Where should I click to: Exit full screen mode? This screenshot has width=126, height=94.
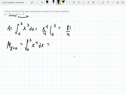pyautogui.click(x=123, y=2)
